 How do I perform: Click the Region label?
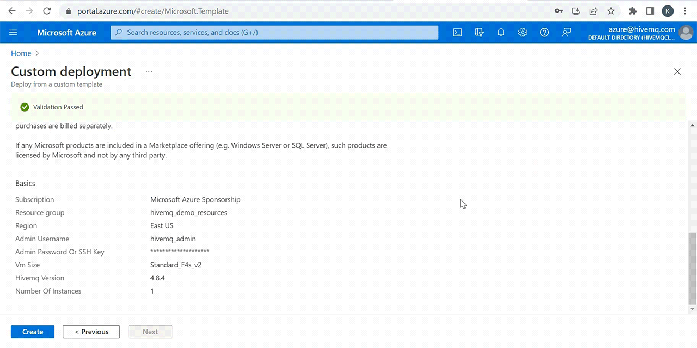[26, 225]
